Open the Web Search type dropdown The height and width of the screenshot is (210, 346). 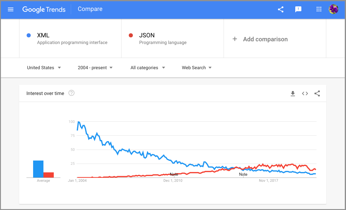[x=197, y=68]
